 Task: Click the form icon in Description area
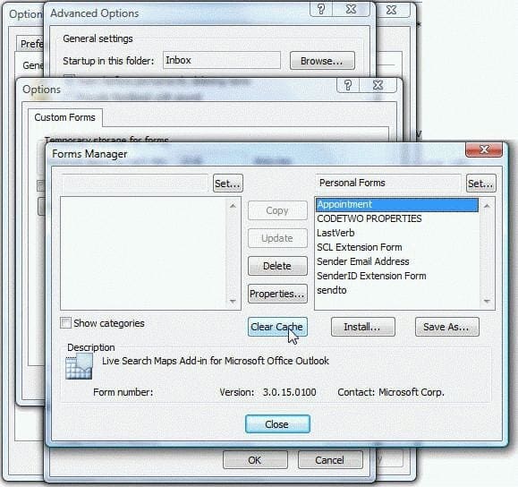[79, 366]
